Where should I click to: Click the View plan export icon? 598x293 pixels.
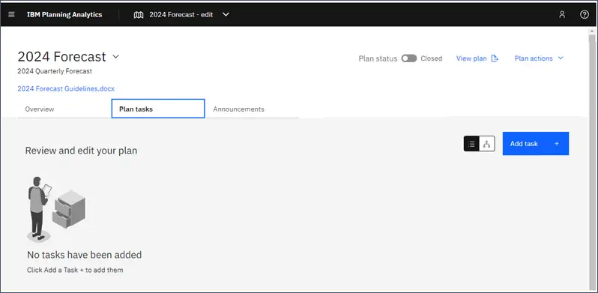click(495, 58)
